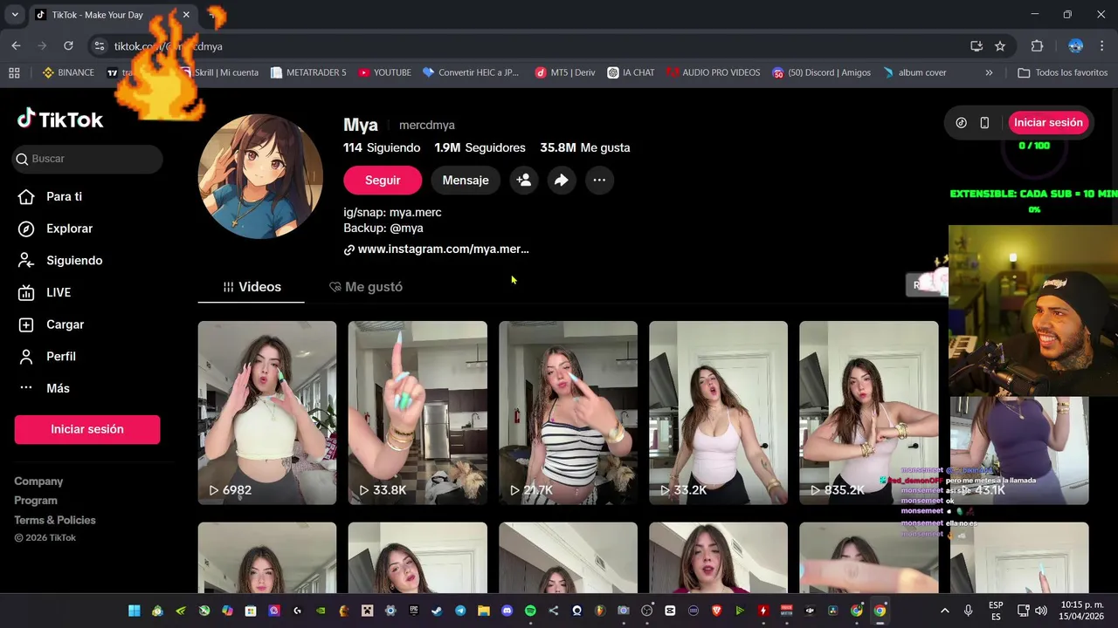Viewport: 1118px width, 628px height.
Task: Open the Chrome profile avatar
Action: (1076, 46)
